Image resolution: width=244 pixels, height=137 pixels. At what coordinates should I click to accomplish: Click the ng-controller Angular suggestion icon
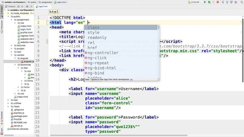(x=86, y=53)
